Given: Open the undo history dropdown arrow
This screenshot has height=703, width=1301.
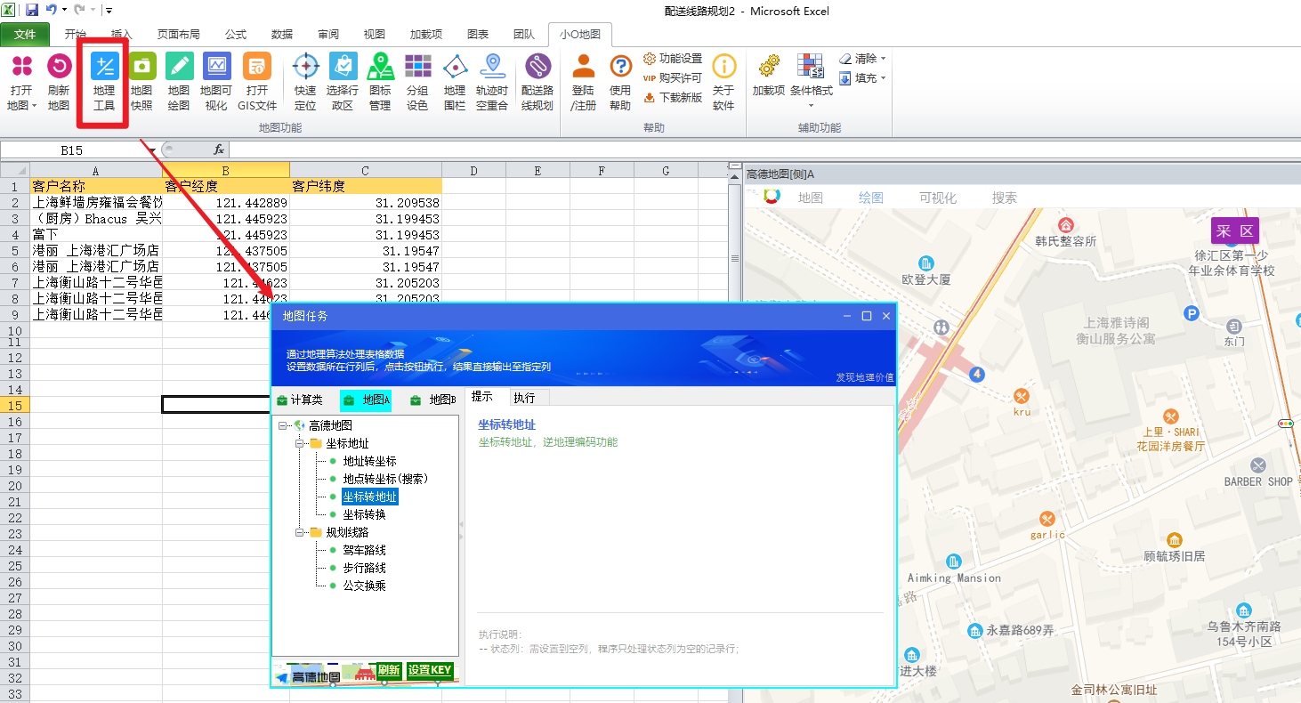Looking at the screenshot, I should (64, 10).
